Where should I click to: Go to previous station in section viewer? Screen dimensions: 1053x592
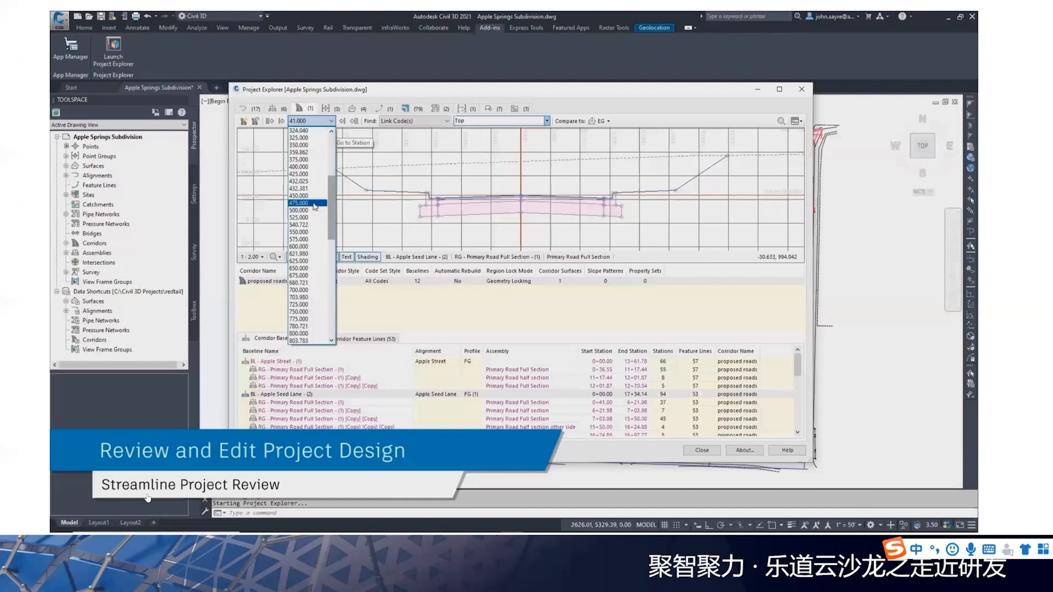point(281,121)
